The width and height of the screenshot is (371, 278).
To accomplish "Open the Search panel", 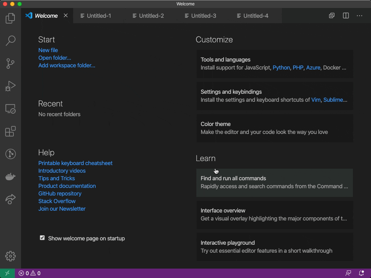I will point(10,41).
